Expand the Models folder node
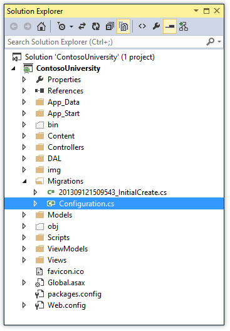 tap(24, 215)
